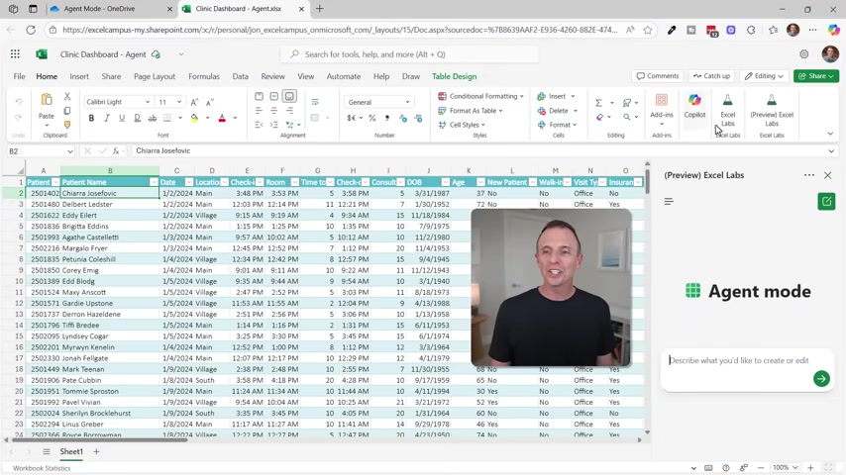Image resolution: width=846 pixels, height=475 pixels.
Task: Switch to the Insert ribbon tab
Action: (79, 76)
